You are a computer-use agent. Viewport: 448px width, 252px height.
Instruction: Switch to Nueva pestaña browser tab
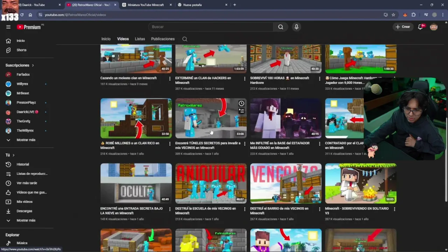[203, 5]
